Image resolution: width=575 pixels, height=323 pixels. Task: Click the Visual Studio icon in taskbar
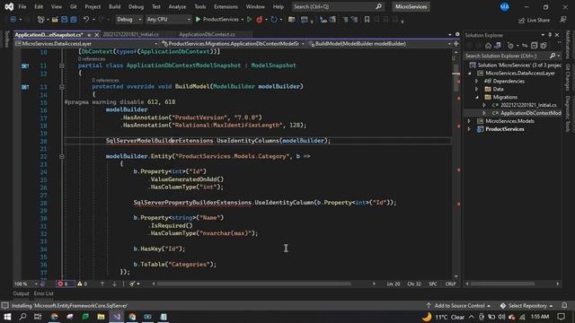click(117, 317)
